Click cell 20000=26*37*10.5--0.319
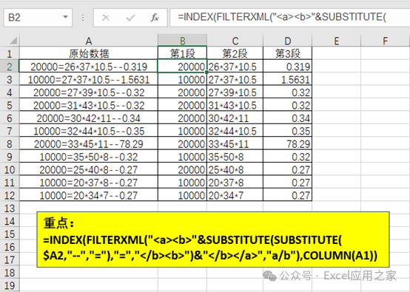The image size is (410, 292). coord(89,67)
